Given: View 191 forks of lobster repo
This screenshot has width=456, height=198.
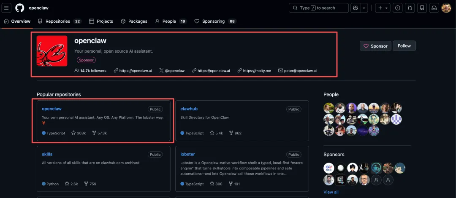Looking at the screenshot, I should pos(235,184).
